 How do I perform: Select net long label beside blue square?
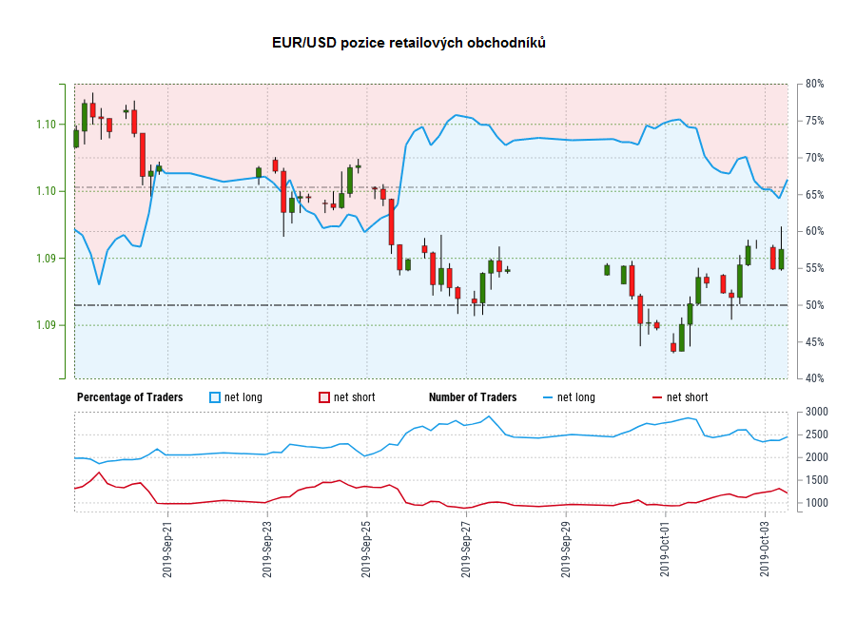click(x=243, y=397)
